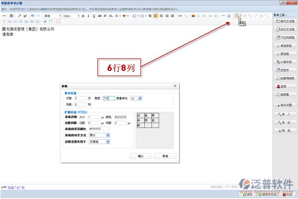
Task: Click the highlight background color icon
Action: coord(124,16)
